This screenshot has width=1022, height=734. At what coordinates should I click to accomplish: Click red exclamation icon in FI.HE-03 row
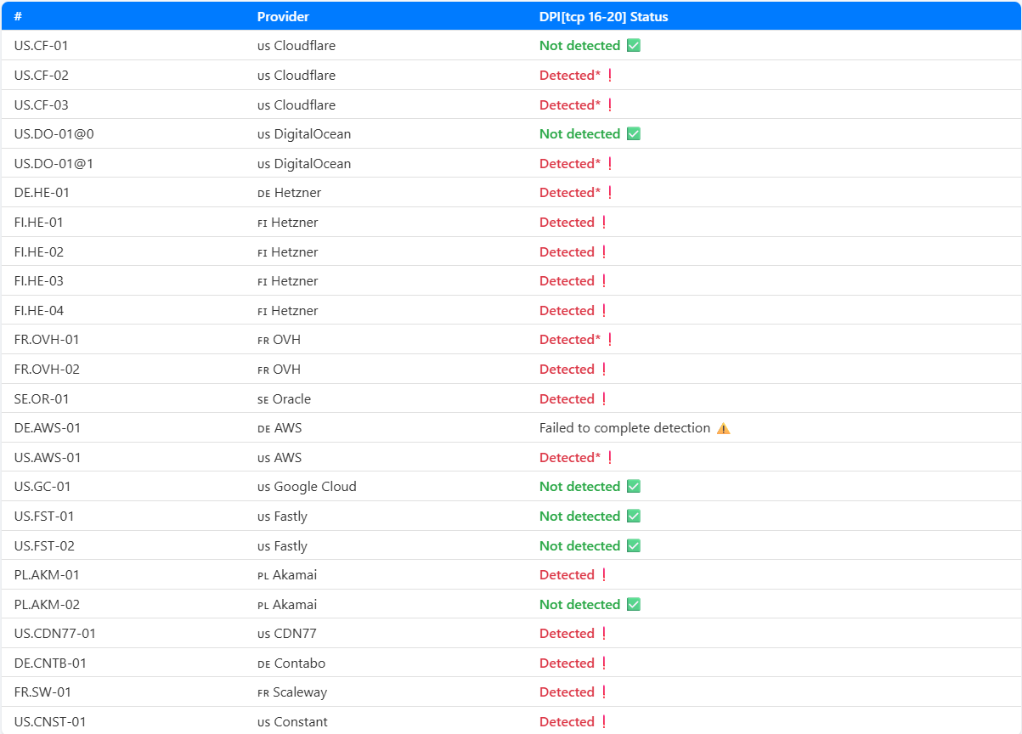click(x=604, y=281)
